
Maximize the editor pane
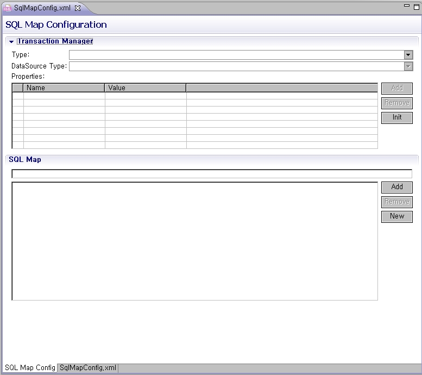[x=415, y=6]
